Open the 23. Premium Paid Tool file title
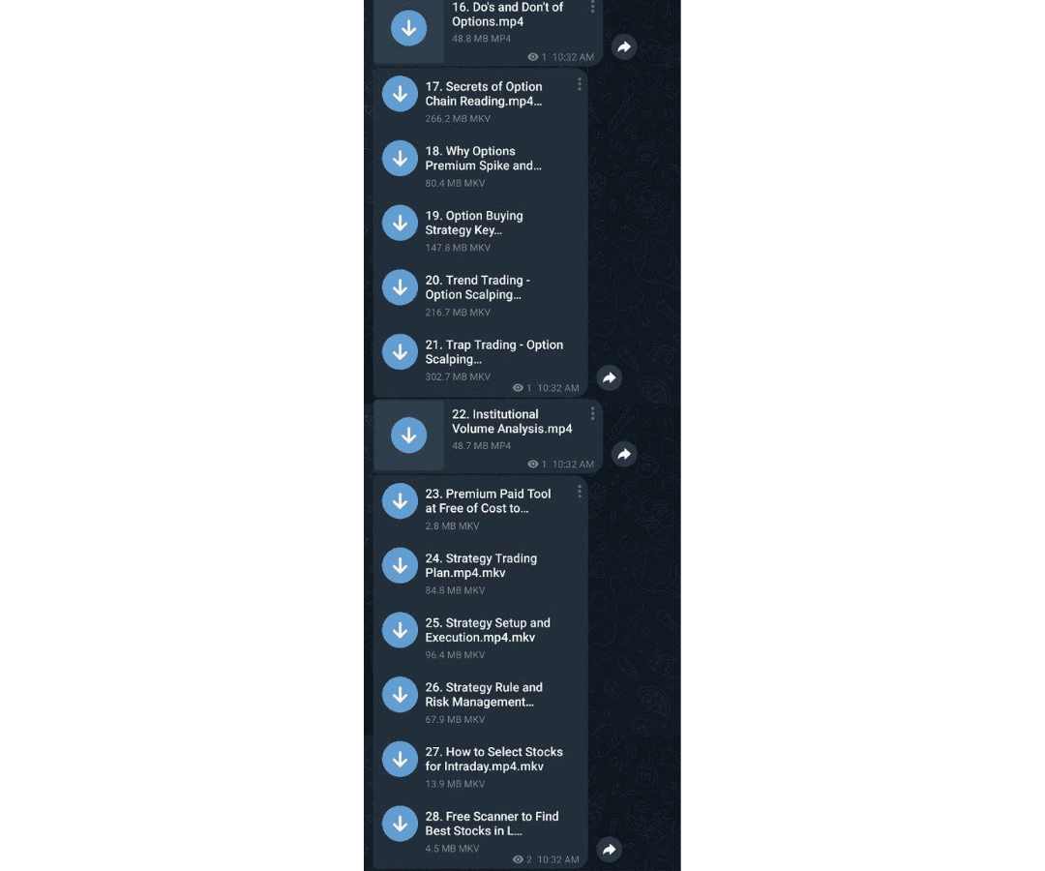This screenshot has width=1045, height=871. pos(488,501)
